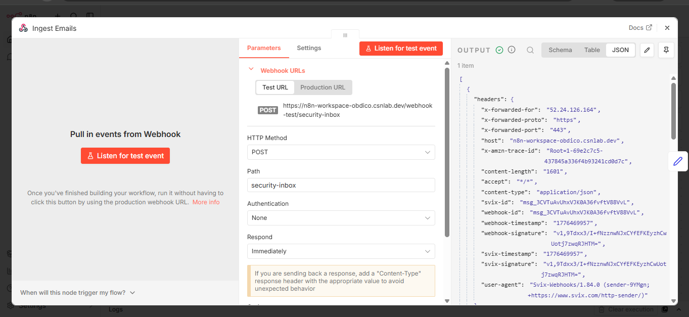The image size is (689, 317).
Task: Click the large Listen for test event button under Pull in events
Action: 125,156
